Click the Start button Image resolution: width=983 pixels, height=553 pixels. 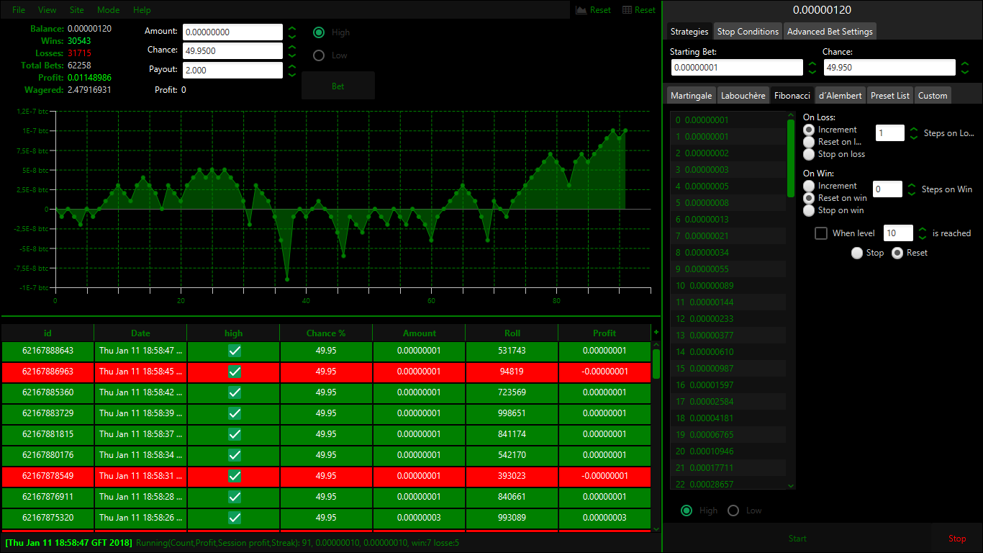tap(797, 539)
